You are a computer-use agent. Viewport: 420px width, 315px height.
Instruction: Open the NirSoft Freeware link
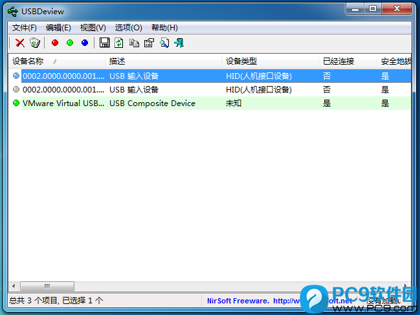(280, 301)
